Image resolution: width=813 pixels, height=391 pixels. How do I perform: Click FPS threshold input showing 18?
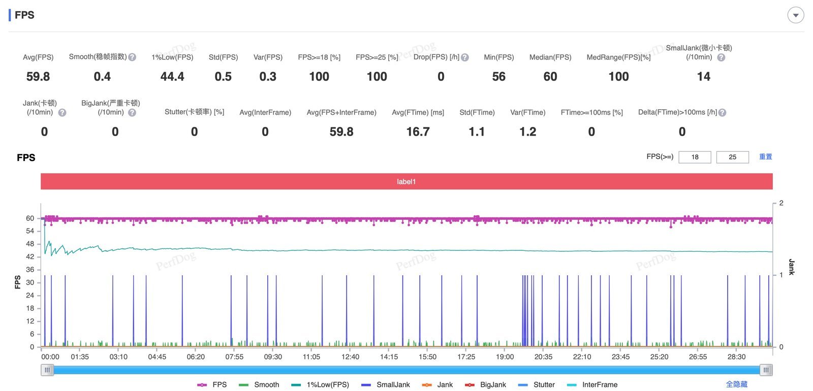pos(695,157)
